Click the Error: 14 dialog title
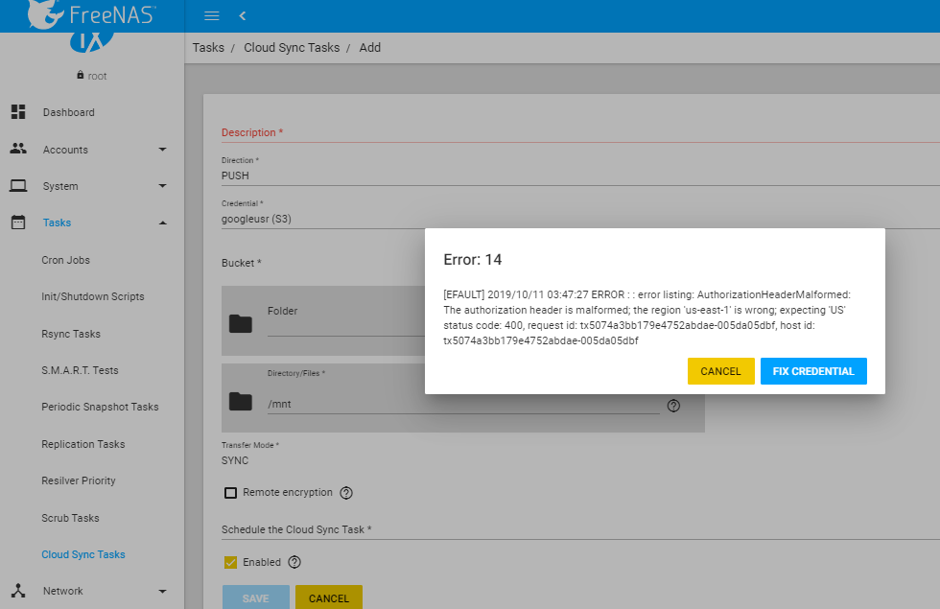 click(472, 260)
